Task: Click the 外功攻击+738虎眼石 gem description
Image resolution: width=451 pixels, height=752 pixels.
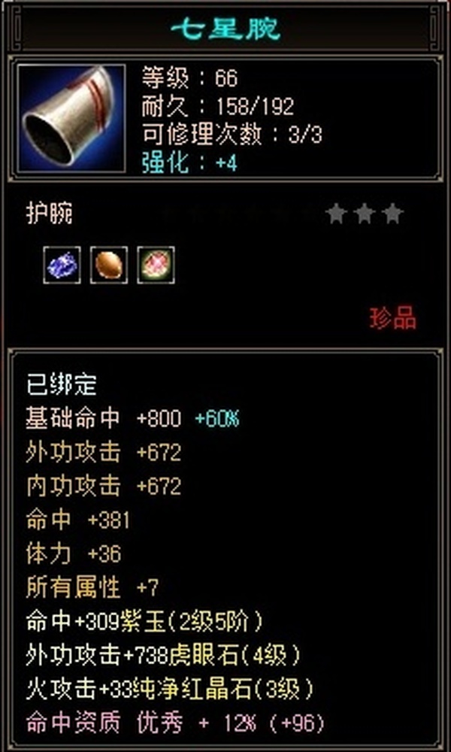Action: (x=164, y=656)
